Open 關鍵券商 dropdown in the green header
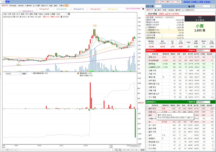The width and height of the screenshot is (216, 152). point(203,102)
